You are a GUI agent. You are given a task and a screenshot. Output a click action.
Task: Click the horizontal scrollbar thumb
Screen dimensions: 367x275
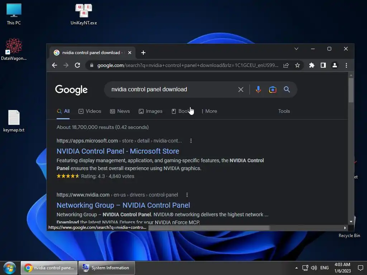(209, 228)
